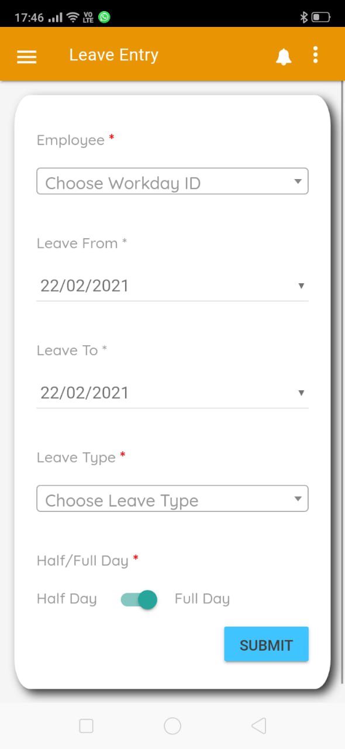Open the Leave To date dropdown arrow

pyautogui.click(x=301, y=393)
